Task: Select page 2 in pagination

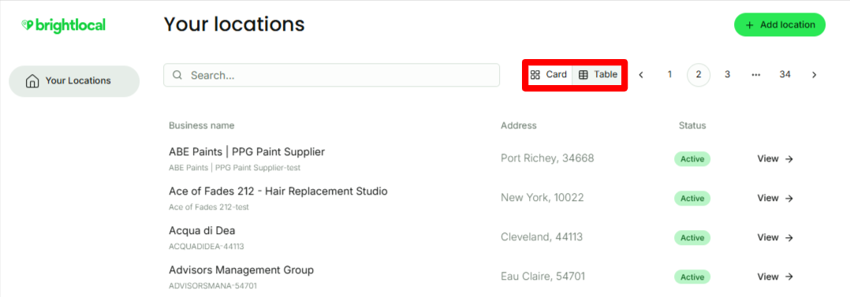Action: [x=699, y=75]
